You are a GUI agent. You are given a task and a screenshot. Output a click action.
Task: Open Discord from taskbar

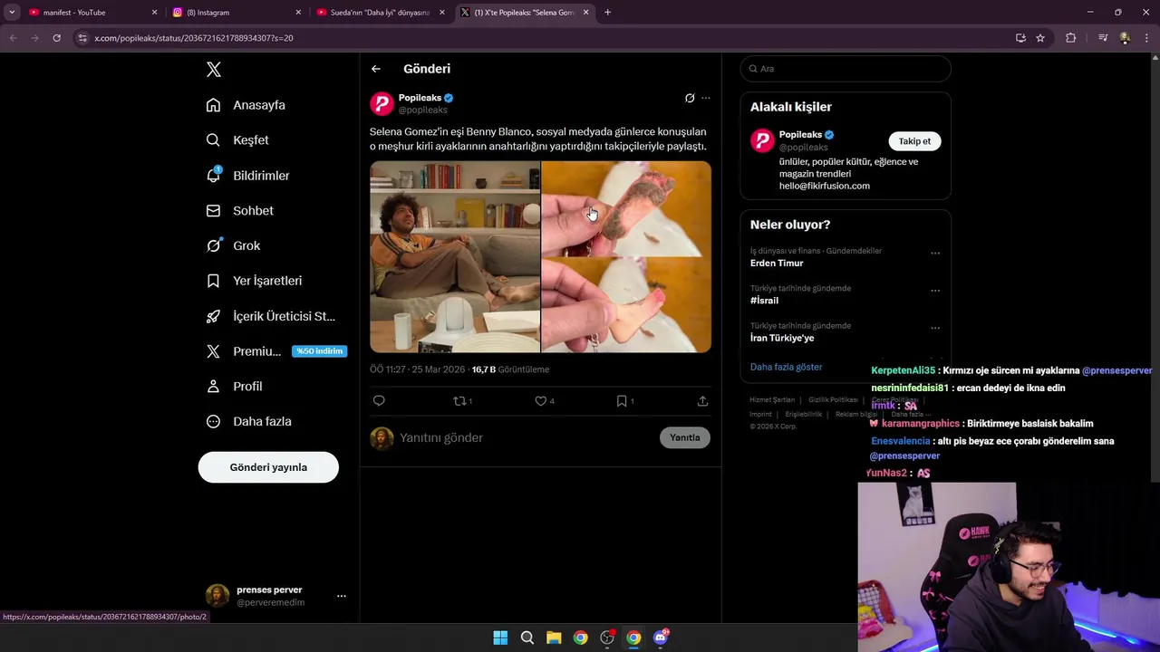[x=661, y=638]
